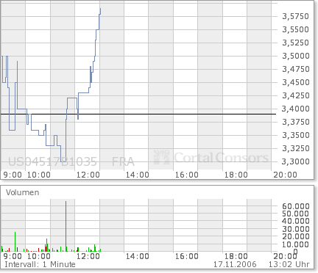The width and height of the screenshot is (318, 273).
Task: Click the black horizontal reference price line
Action: 138,114
